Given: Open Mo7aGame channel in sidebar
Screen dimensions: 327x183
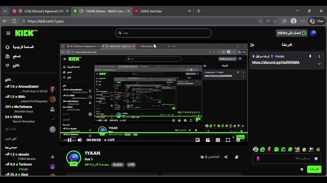Looking at the screenshot, I should point(30,109).
